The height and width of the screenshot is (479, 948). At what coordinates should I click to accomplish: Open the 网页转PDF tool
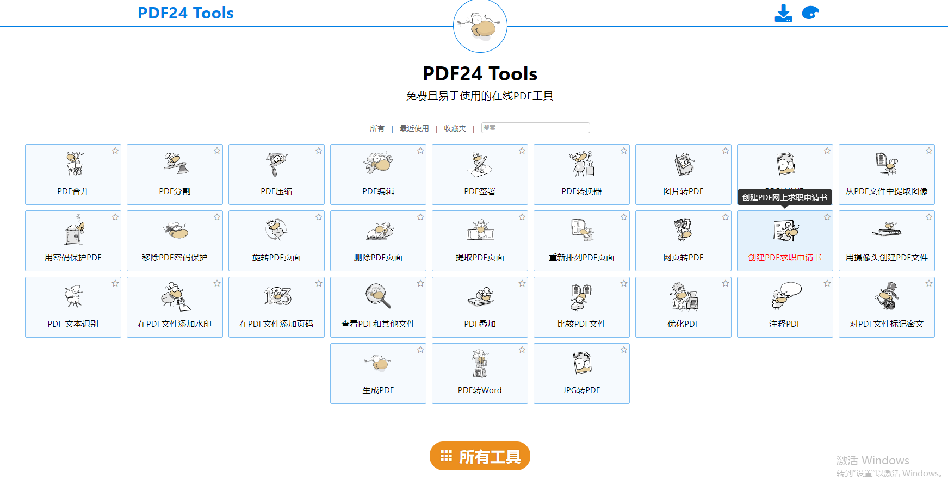coord(683,241)
